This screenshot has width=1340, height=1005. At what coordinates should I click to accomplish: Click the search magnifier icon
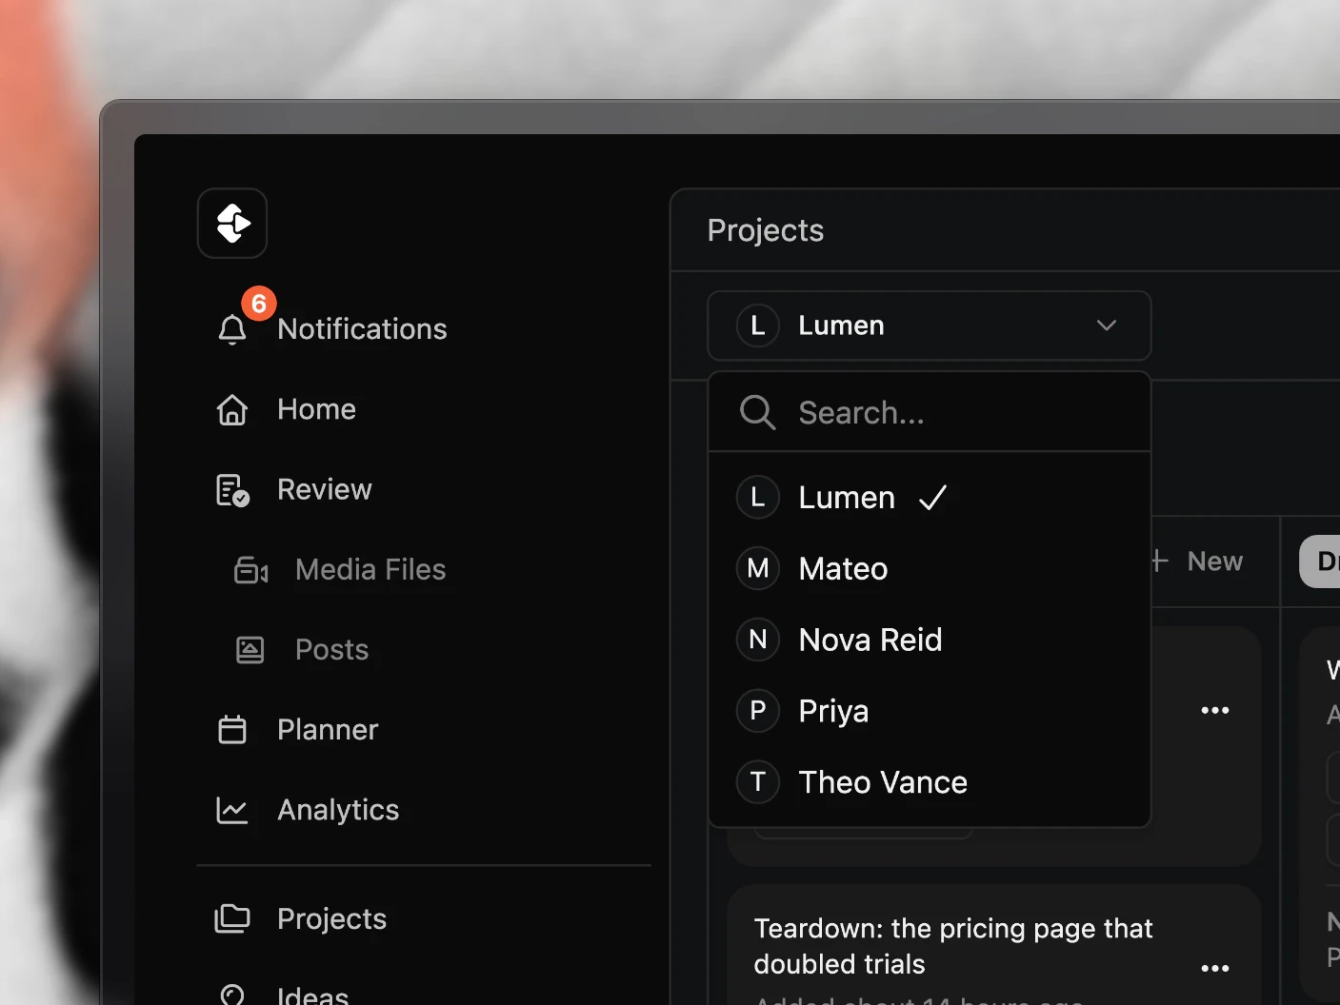tap(757, 412)
